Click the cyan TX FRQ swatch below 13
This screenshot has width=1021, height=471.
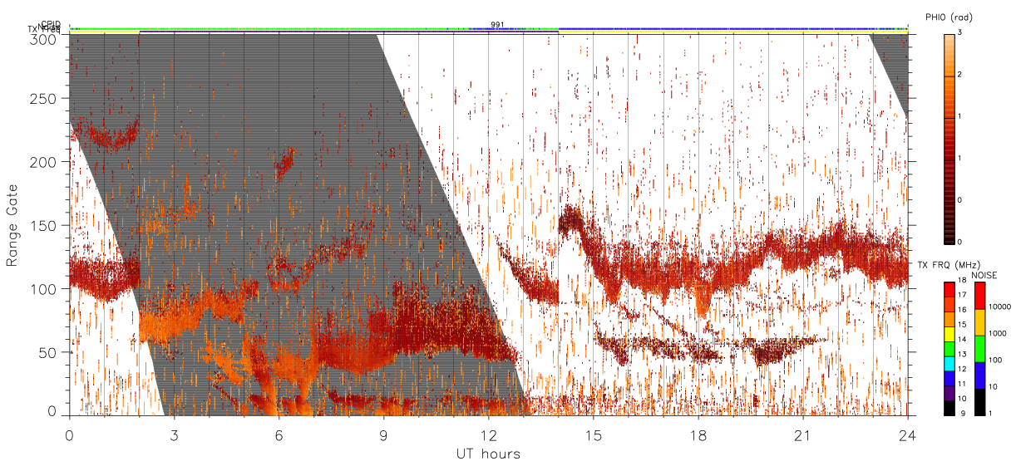(x=949, y=362)
